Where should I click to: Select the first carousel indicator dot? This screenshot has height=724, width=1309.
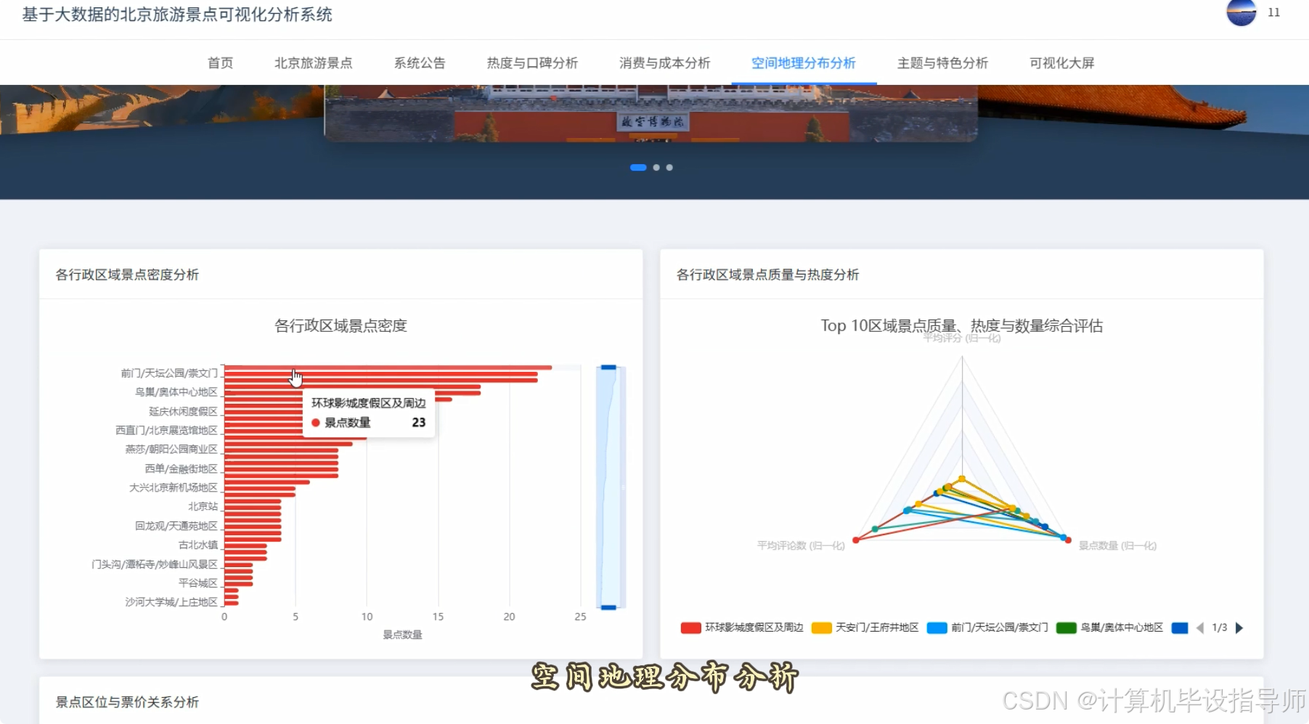tap(637, 167)
